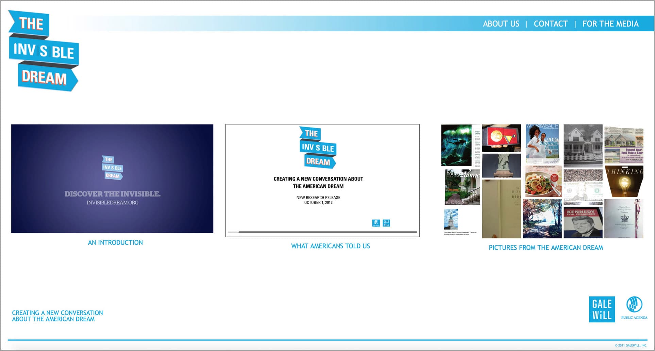Open the About Us menu item
The height and width of the screenshot is (351, 655).
[501, 24]
